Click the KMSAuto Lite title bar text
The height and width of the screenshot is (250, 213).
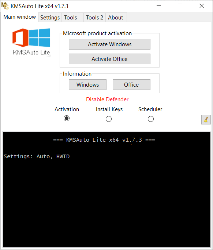coord(40,6)
